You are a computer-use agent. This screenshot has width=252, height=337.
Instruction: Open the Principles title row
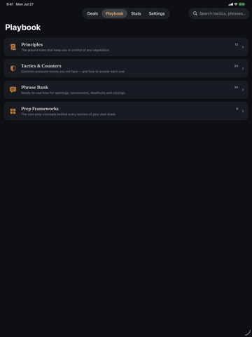[126, 47]
